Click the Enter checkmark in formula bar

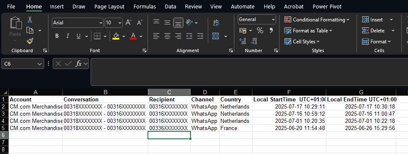click(x=68, y=64)
